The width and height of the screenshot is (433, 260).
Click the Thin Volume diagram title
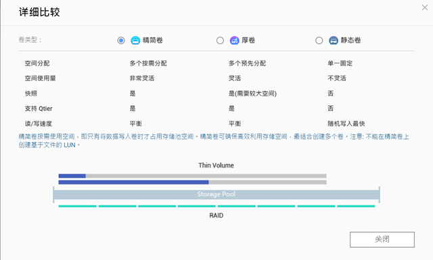pos(216,165)
